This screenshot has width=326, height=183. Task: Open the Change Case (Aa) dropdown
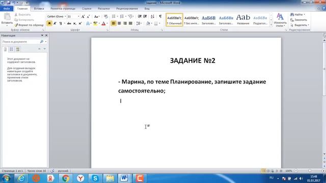(97, 16)
